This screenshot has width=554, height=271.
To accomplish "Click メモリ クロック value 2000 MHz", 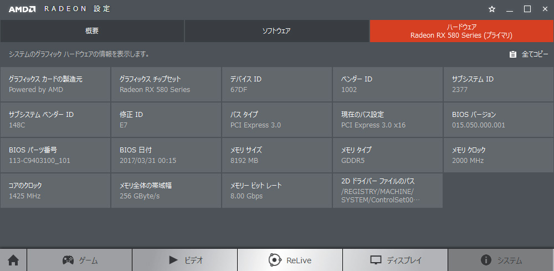I will click(x=468, y=161).
